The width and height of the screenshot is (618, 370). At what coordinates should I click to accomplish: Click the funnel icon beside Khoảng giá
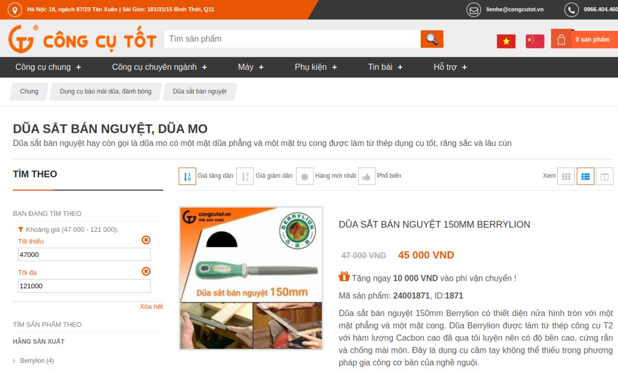click(21, 230)
